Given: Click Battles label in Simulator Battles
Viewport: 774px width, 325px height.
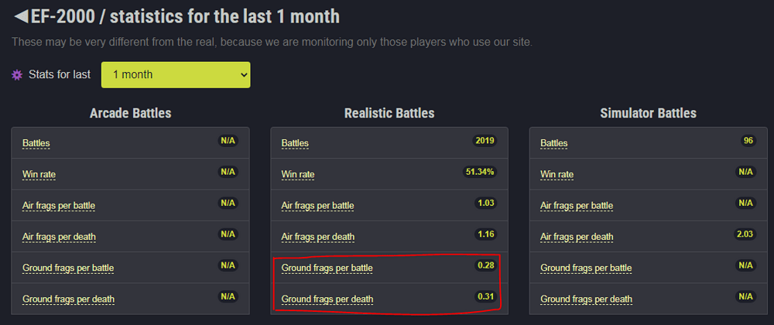Looking at the screenshot, I should click(x=553, y=144).
